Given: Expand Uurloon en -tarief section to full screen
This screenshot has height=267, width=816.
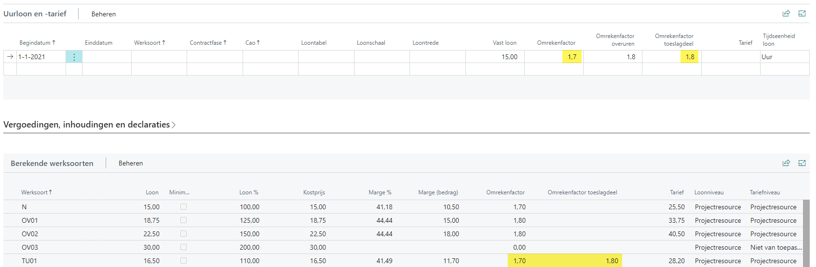Looking at the screenshot, I should [x=802, y=13].
